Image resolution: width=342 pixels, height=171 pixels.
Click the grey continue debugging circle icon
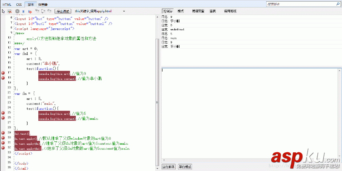tap(17, 11)
